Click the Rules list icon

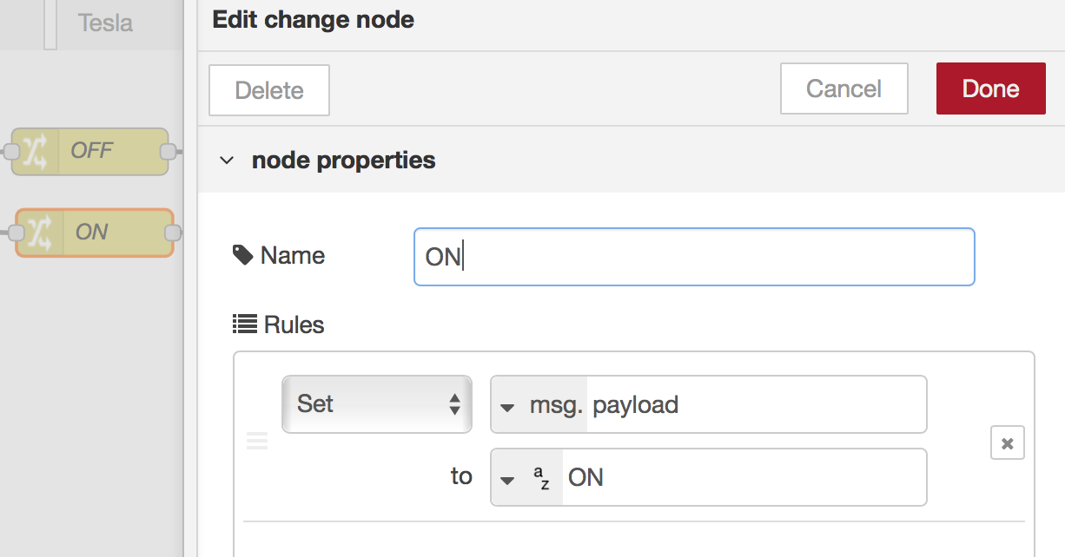[245, 324]
